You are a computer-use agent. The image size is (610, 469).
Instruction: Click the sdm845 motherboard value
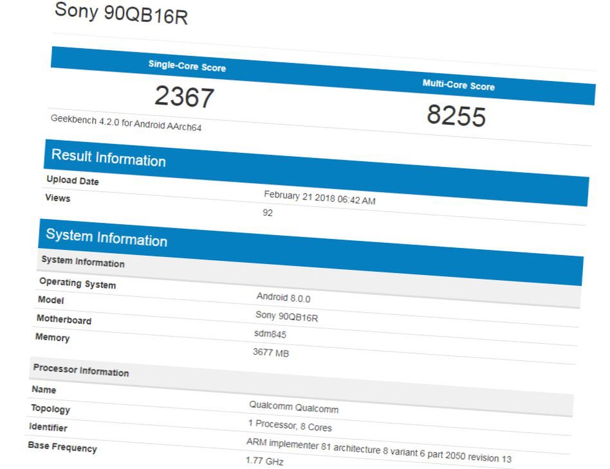(x=270, y=334)
